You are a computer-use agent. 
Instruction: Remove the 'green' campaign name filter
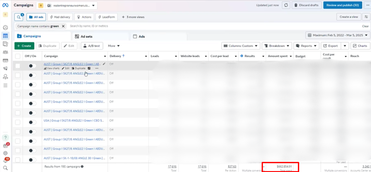[x=63, y=26]
